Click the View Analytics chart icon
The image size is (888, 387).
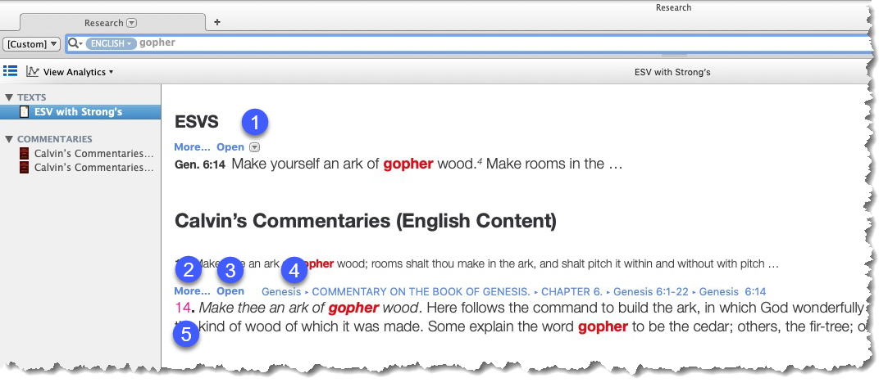coord(33,71)
